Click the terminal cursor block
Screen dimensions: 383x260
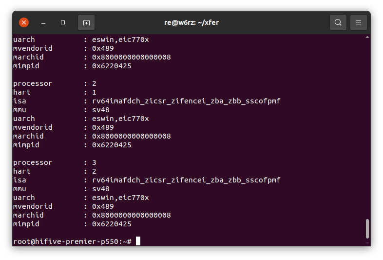tap(138, 241)
